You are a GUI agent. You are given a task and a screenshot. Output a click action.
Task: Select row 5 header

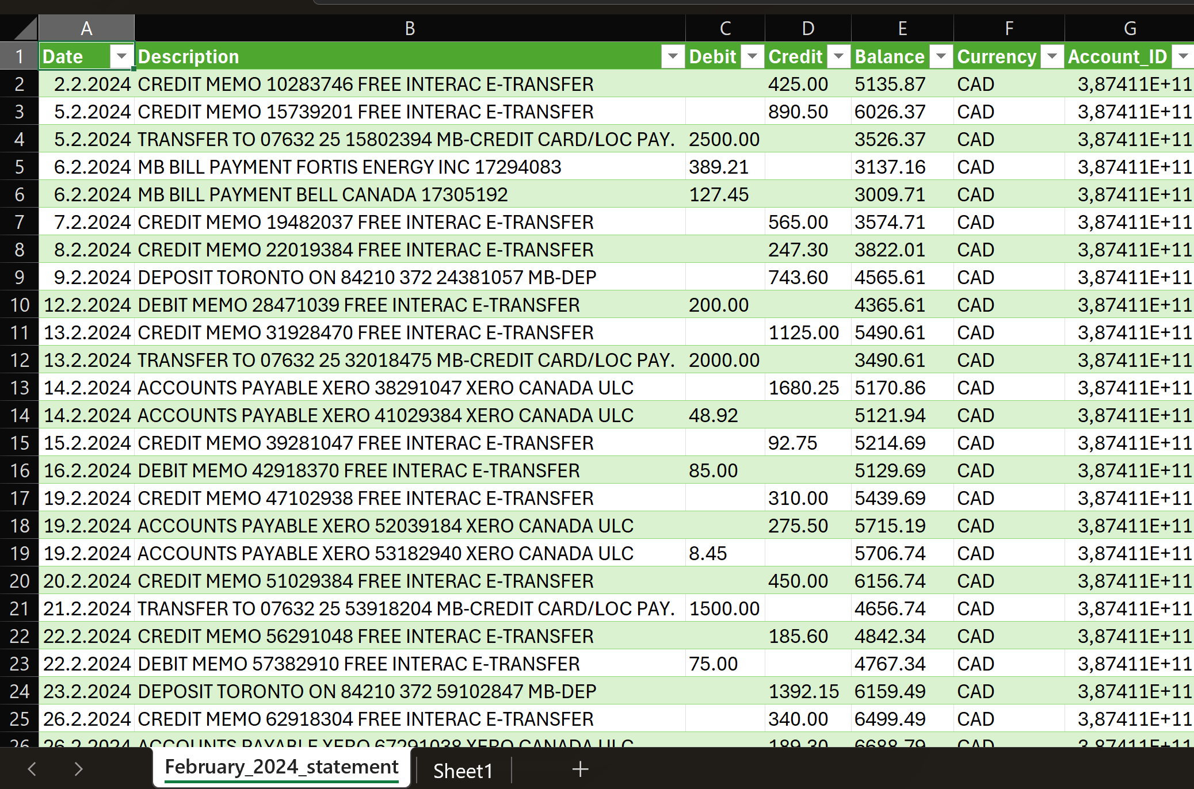[20, 167]
